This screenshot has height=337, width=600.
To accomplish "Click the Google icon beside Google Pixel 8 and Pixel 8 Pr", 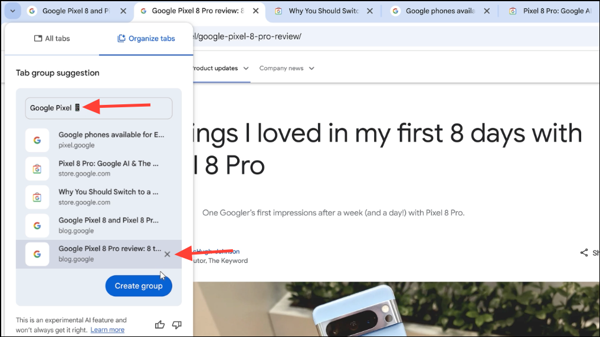I will (x=37, y=226).
